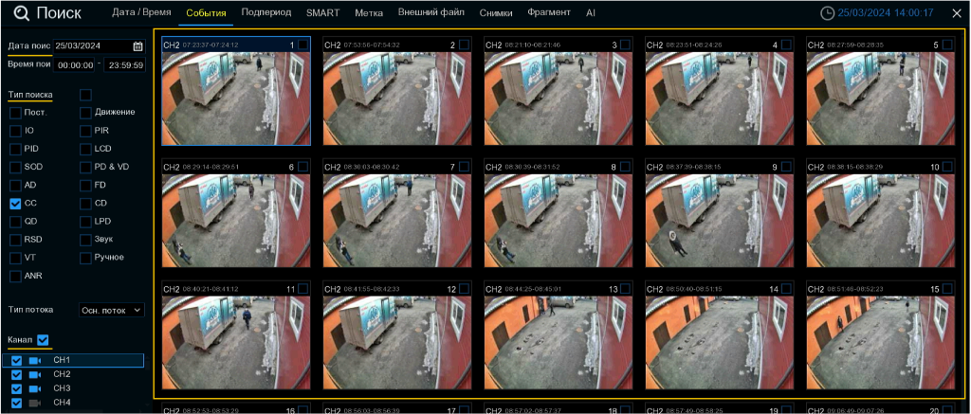The width and height of the screenshot is (971, 414).
Task: Open event thumbnail 3 at 08:21:10
Action: point(559,99)
